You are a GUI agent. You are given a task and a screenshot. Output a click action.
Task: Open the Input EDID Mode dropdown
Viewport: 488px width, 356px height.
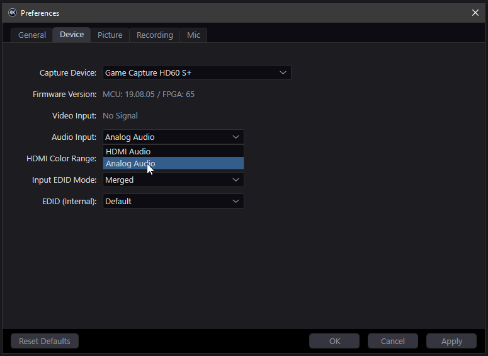click(173, 180)
